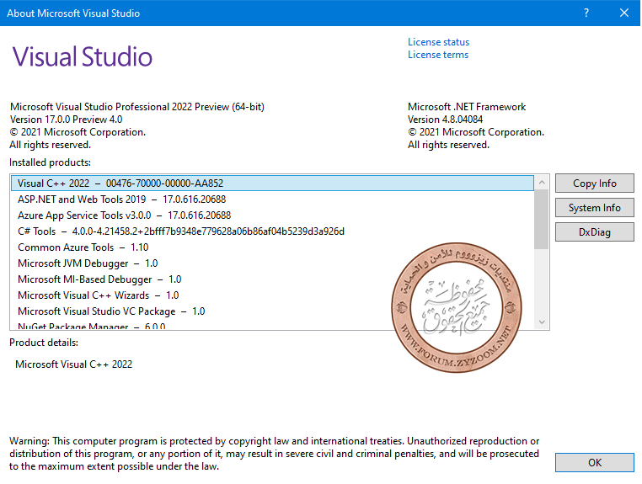Image resolution: width=642 pixels, height=484 pixels.
Task: Launch DxDiag from the About dialog
Action: (x=594, y=232)
